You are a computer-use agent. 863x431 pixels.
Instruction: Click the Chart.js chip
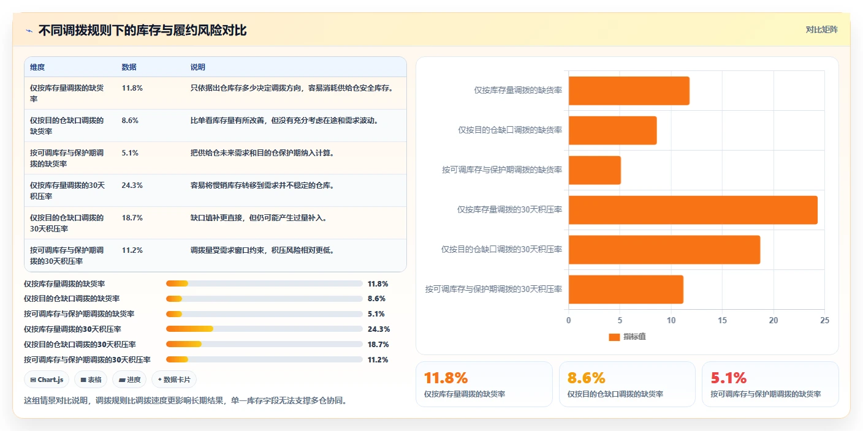47,380
